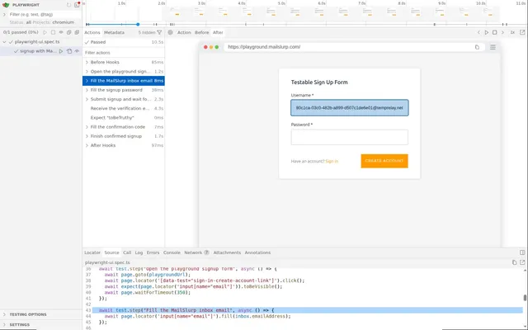
Task: Click the pick locator circle icon
Action: [x=171, y=32]
